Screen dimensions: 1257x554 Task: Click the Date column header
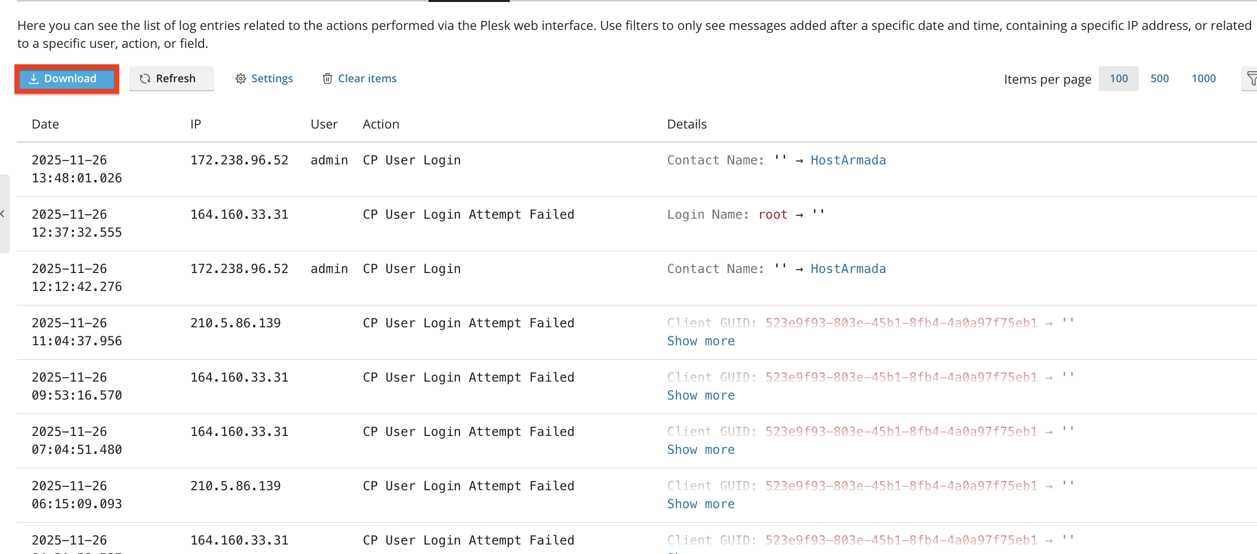click(x=45, y=124)
